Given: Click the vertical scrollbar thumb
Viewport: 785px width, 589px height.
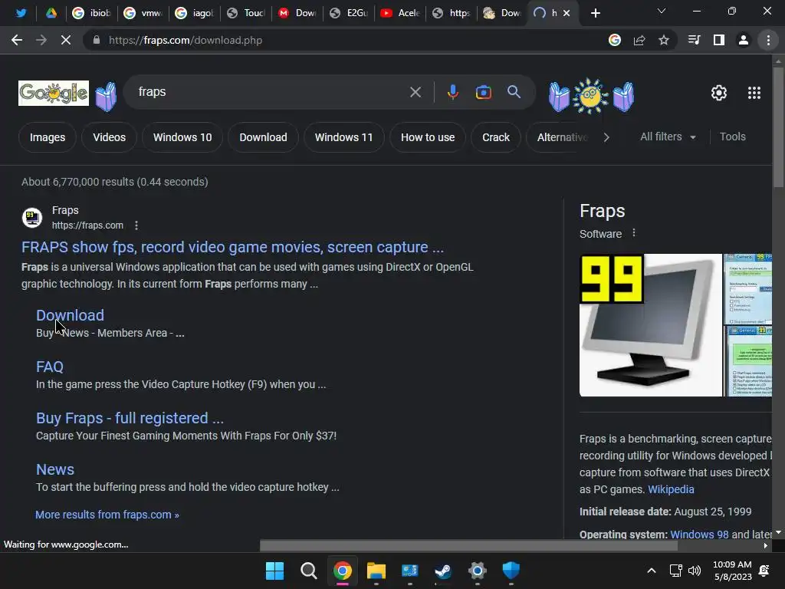Looking at the screenshot, I should click(778, 127).
